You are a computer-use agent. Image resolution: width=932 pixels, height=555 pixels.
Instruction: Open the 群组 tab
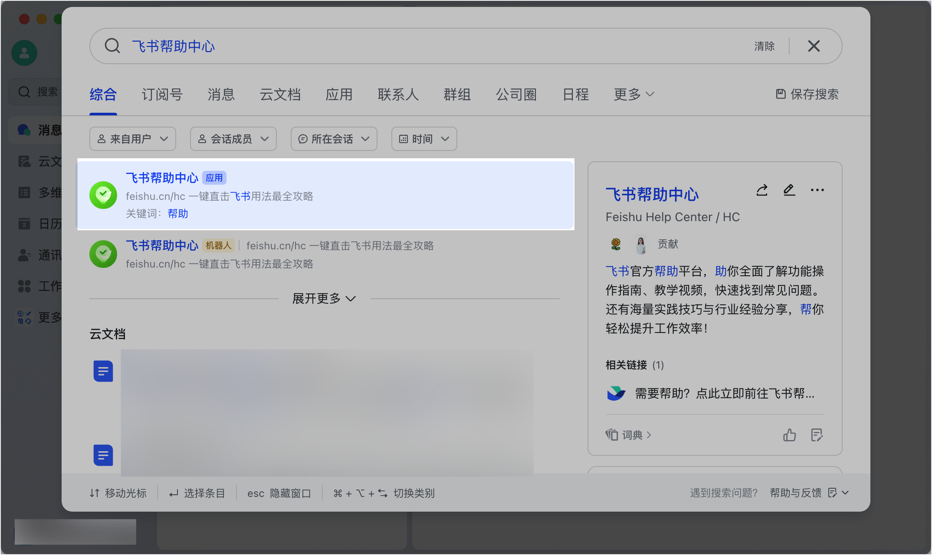457,95
